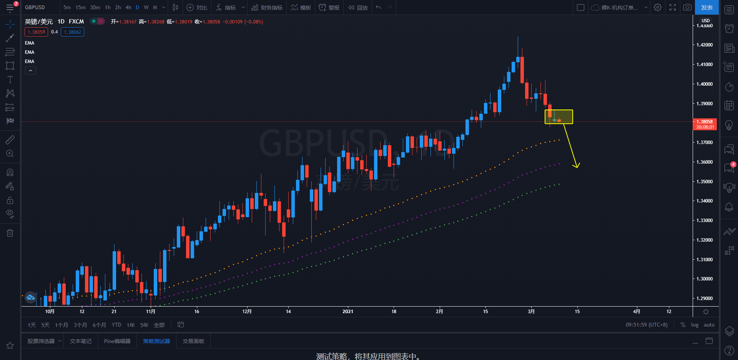Open the alerts clock panel

[x=729, y=28]
